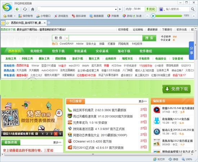Open 今日推荐 更多 link
The height and width of the screenshot is (162, 198).
point(143,101)
